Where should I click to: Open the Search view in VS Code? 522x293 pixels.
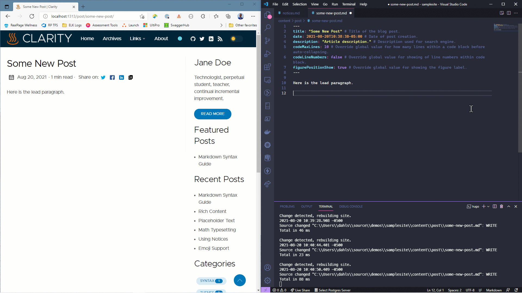[x=268, y=27]
